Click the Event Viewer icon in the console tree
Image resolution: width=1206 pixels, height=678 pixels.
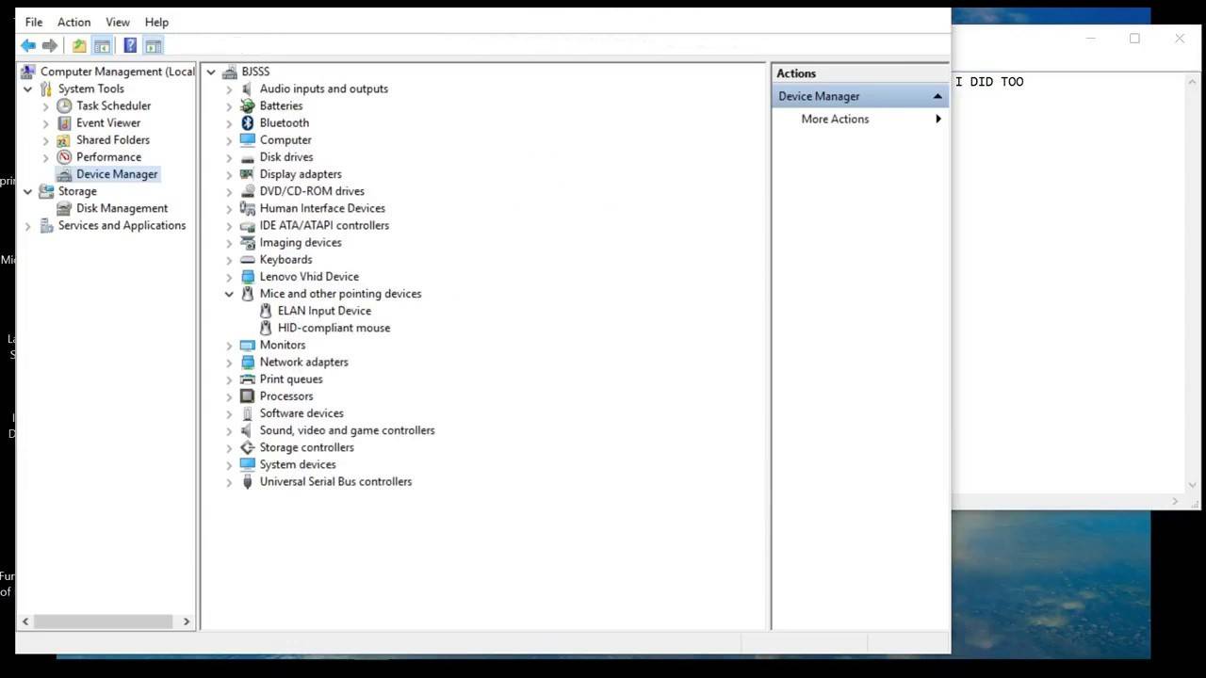(64, 122)
